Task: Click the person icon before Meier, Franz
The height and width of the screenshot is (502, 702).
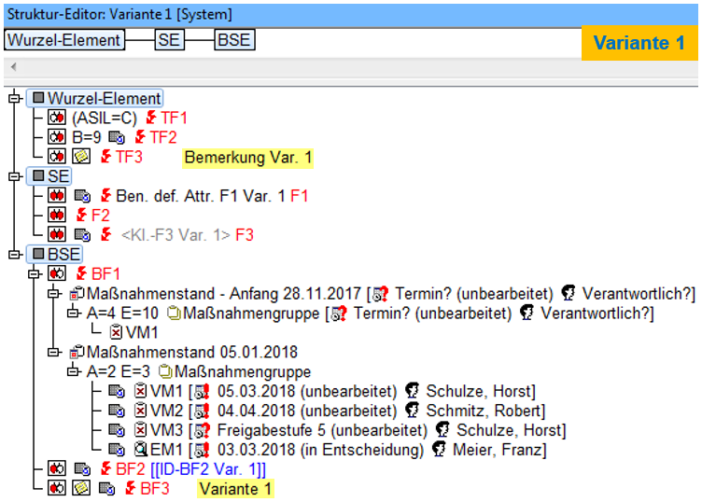Action: (439, 449)
